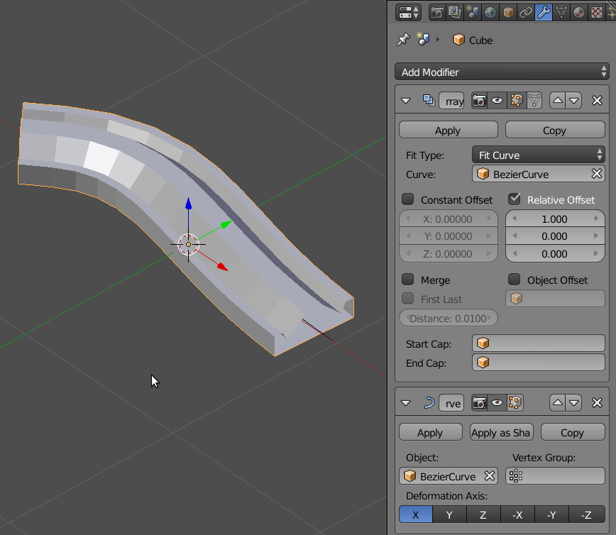Collapse the Array modifier panel
This screenshot has width=616, height=535.
[x=405, y=100]
